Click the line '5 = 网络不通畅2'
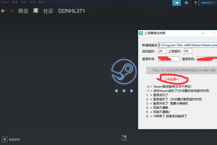 pos(158,112)
